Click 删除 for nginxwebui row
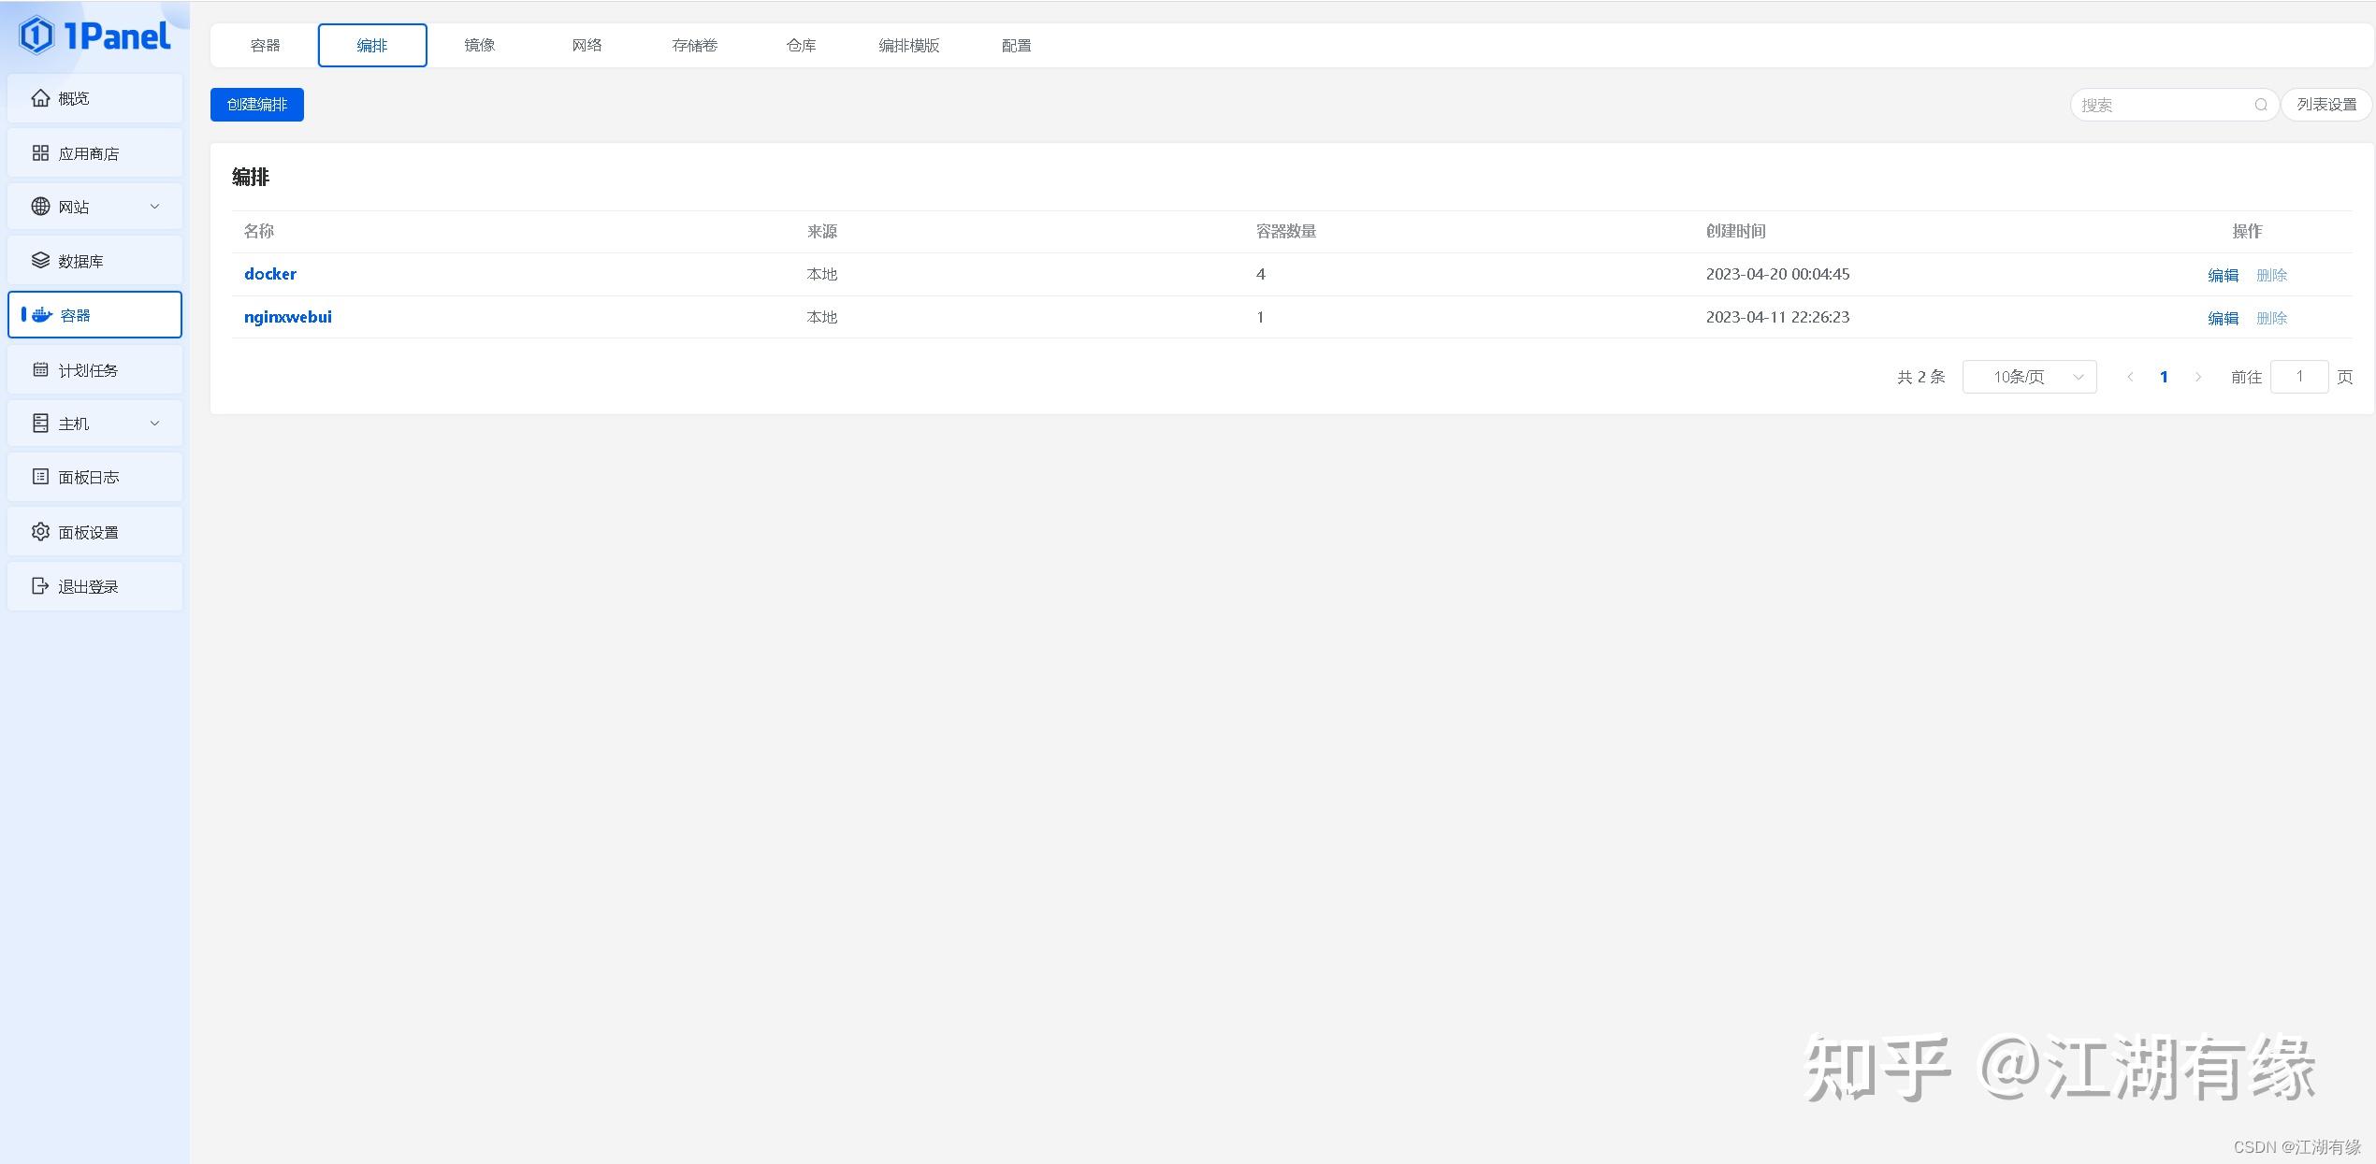 [x=2271, y=318]
